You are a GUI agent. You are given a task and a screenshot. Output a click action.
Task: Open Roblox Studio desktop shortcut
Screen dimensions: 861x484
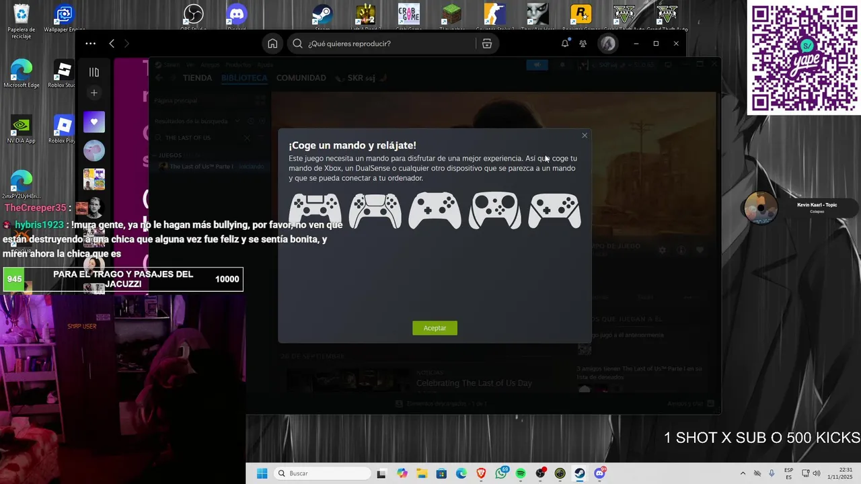click(63, 74)
